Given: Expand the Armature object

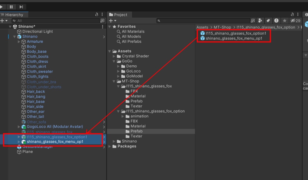Looking at the screenshot, I should (x=19, y=42).
